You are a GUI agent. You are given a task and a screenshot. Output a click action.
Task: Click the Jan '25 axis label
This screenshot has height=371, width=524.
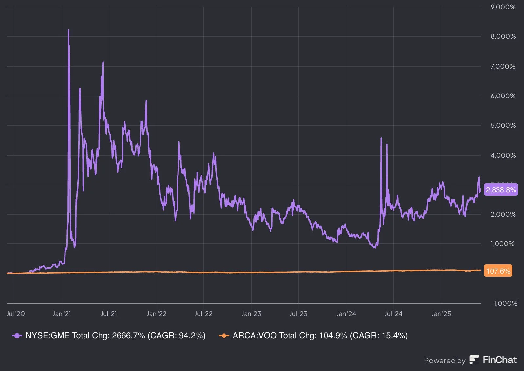(x=441, y=314)
